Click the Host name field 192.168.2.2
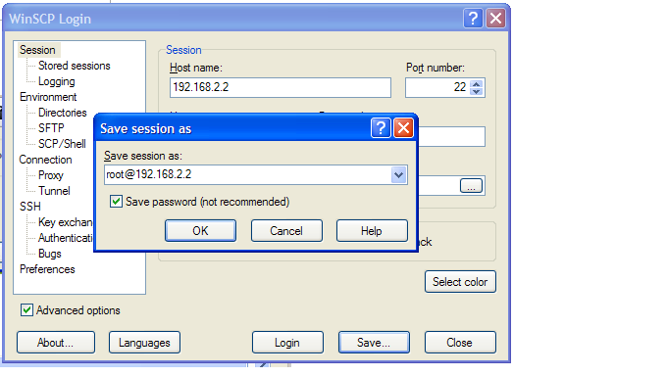The image size is (667, 376). pyautogui.click(x=281, y=87)
